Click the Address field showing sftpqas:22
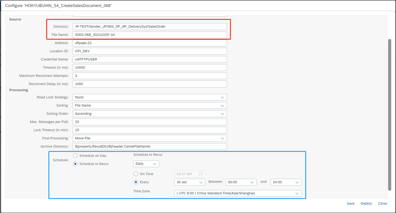The image size is (396, 213). 150,43
